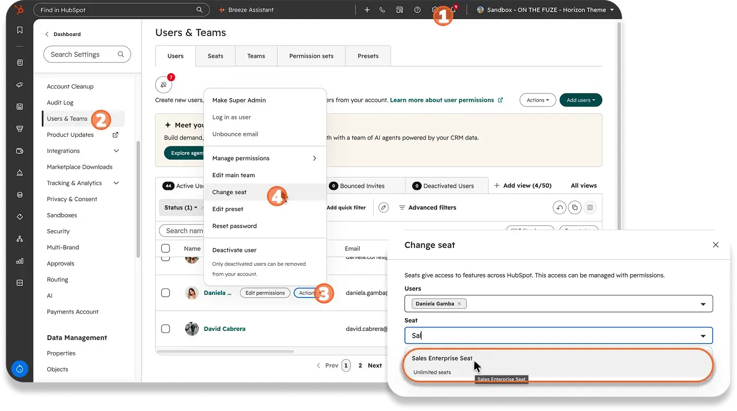The width and height of the screenshot is (737, 411).
Task: Click the help question mark icon
Action: coord(418,10)
